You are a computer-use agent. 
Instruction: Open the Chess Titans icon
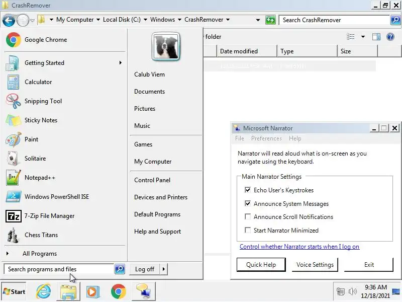click(13, 235)
